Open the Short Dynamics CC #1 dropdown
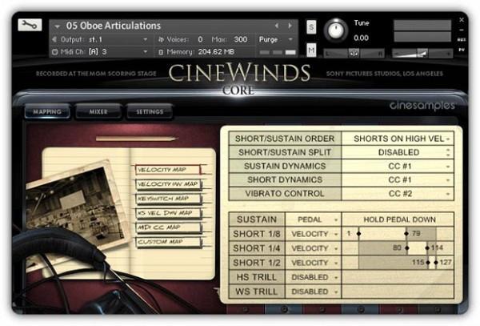Screen dimensions: 480x326 (x=398, y=180)
